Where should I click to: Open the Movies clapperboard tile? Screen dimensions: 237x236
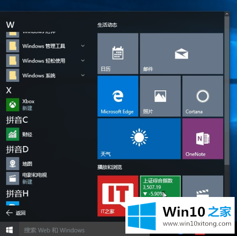coord(203,186)
